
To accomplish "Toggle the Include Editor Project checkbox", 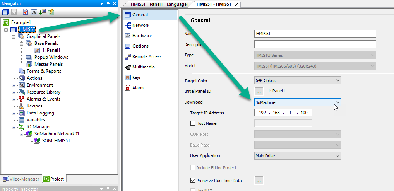I will click(193, 168).
